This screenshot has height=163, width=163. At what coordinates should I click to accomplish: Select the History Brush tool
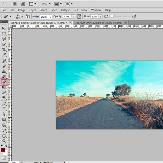click(4, 76)
